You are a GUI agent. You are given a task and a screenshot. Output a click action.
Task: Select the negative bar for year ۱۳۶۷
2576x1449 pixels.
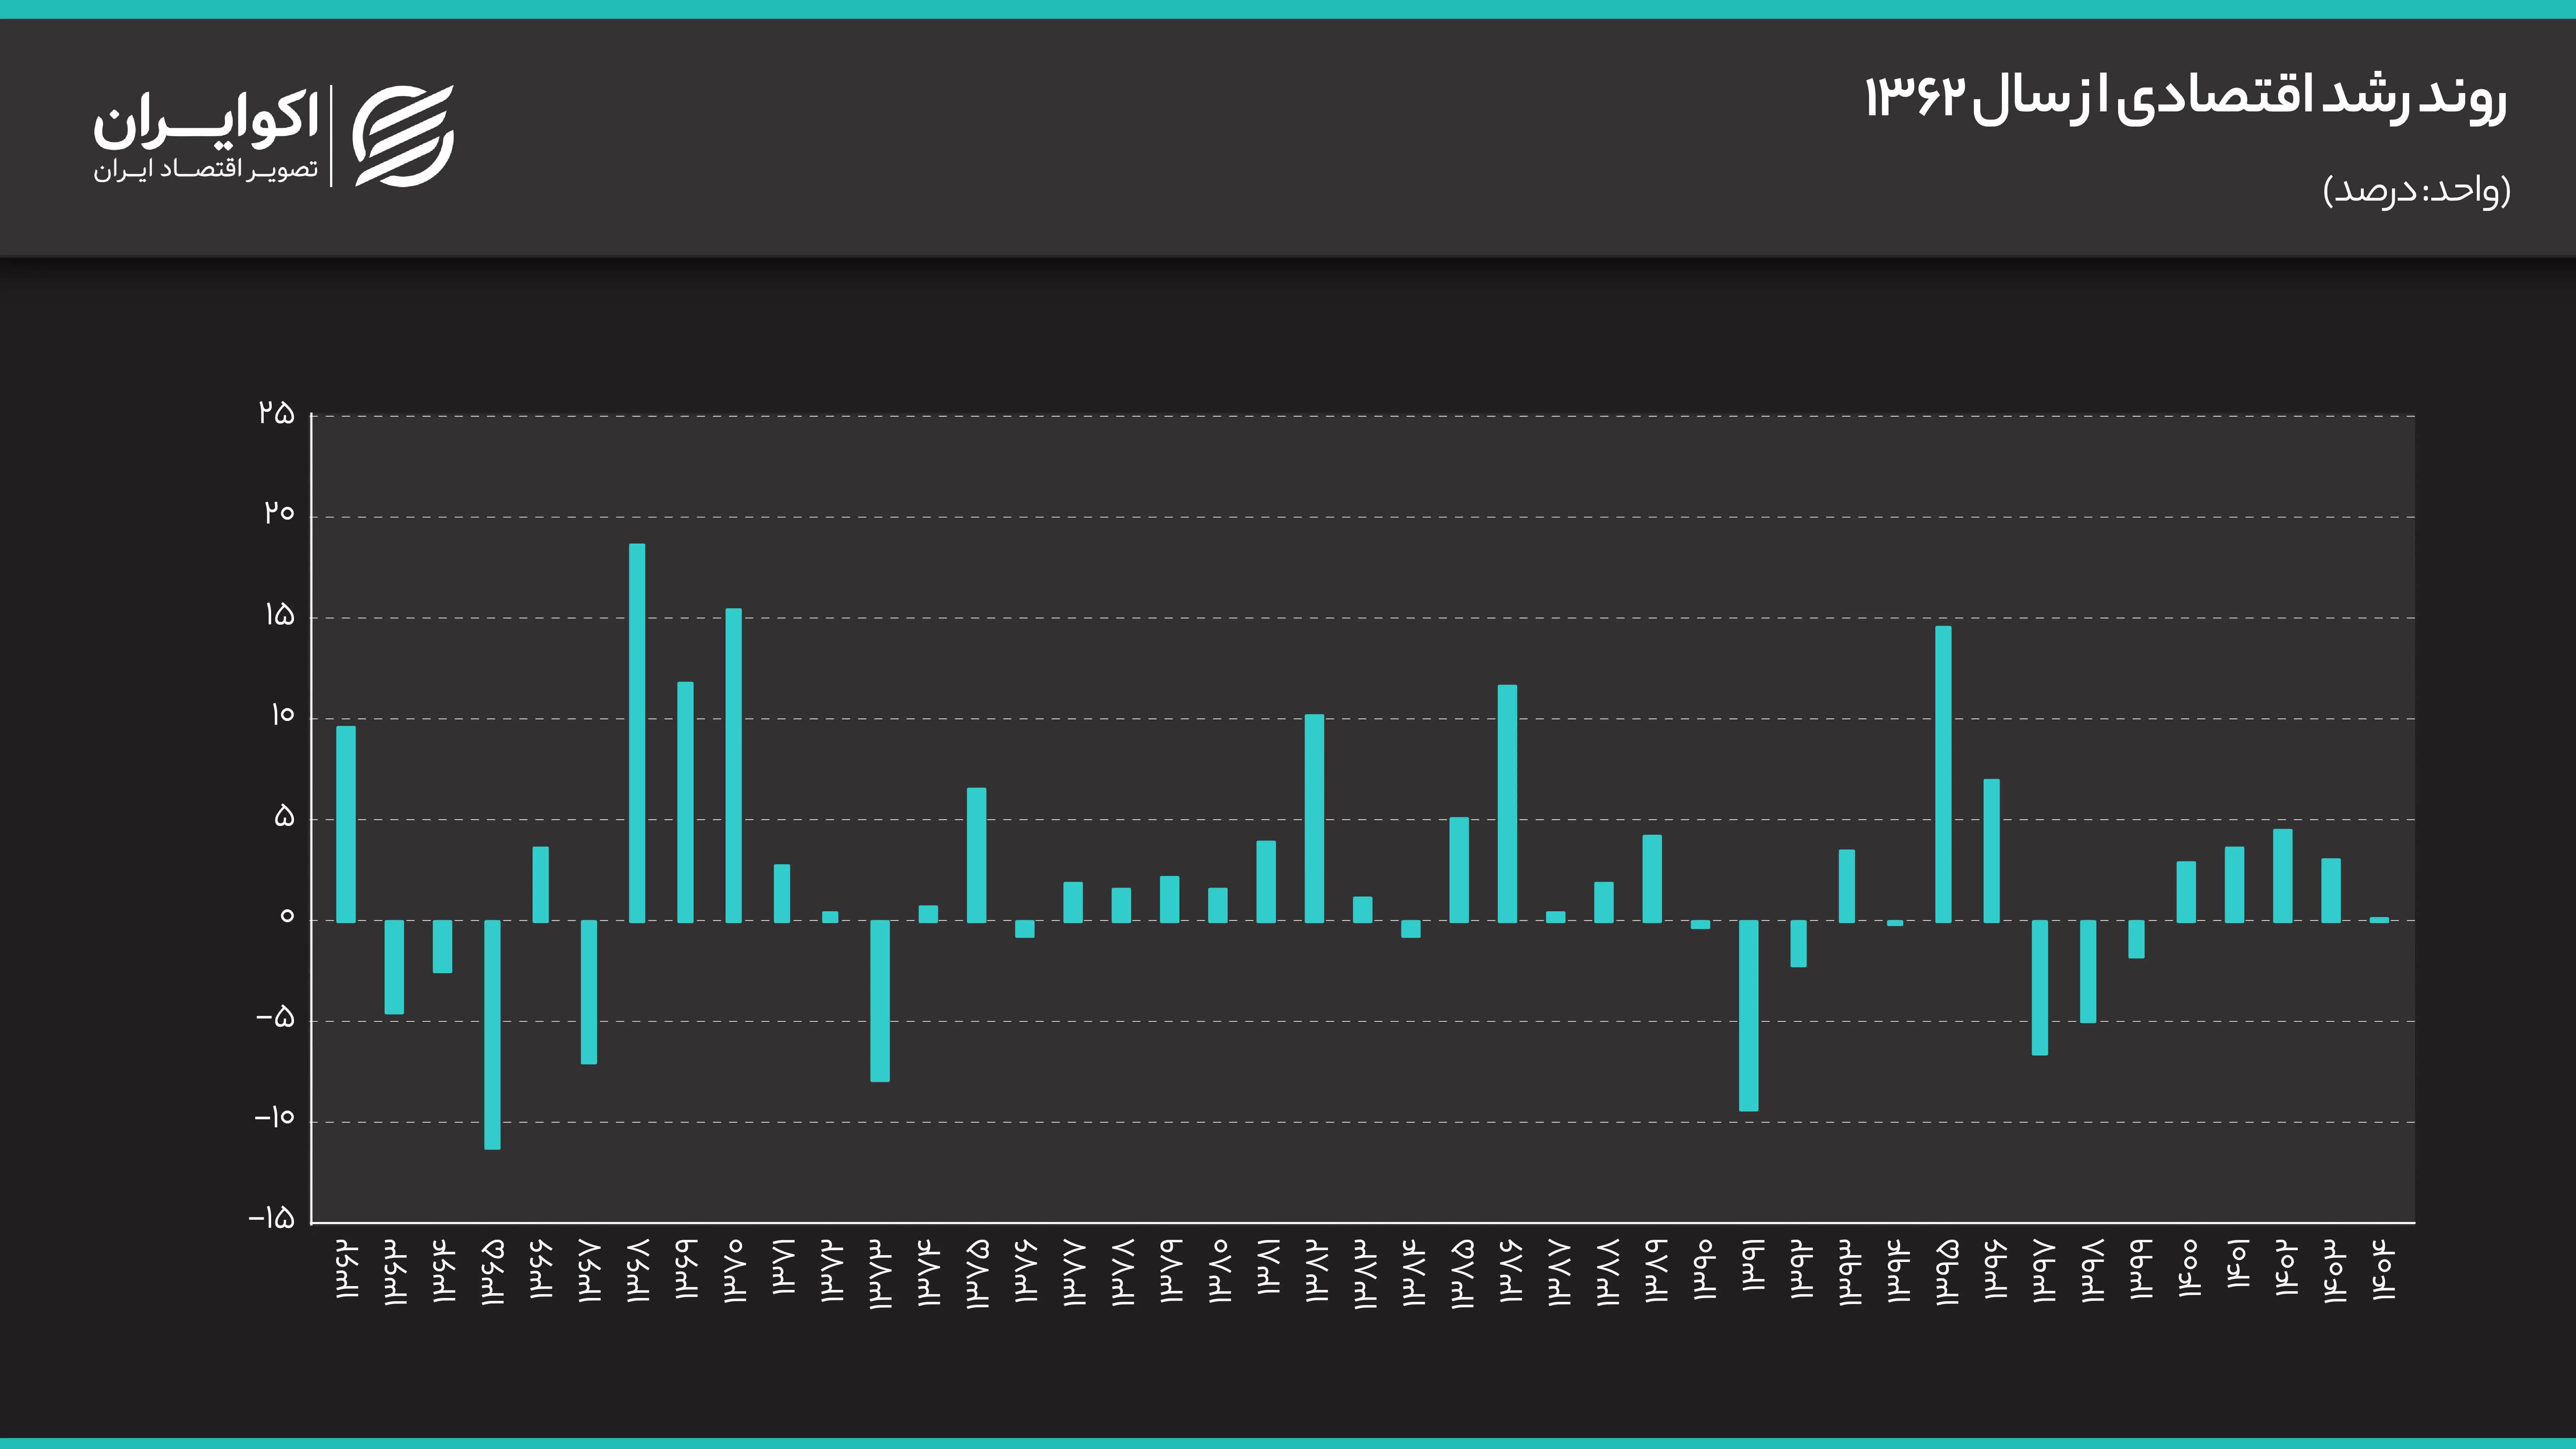589,992
